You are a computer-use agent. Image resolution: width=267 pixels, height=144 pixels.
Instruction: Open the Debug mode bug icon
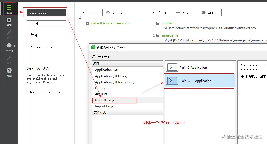click(x=9, y=45)
